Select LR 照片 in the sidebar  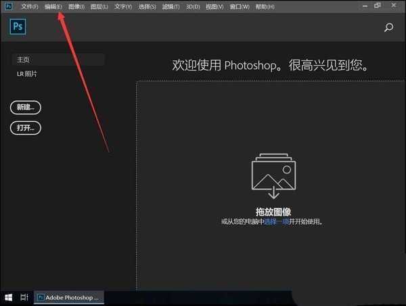click(27, 74)
